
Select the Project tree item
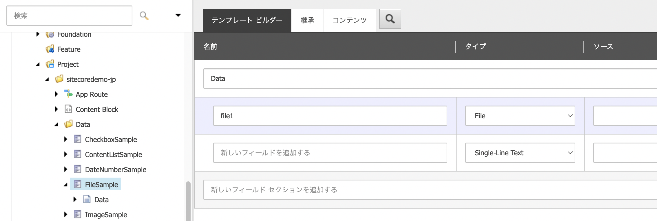tap(68, 65)
